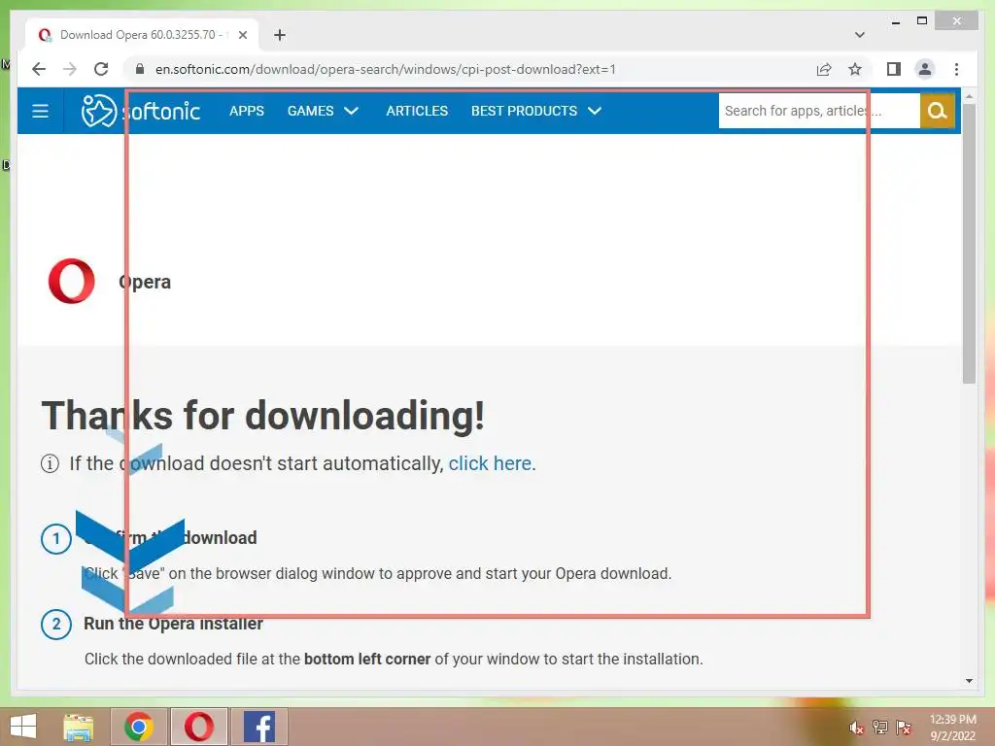Open the ARTICLES menu item
Viewport: 995px width, 746px height.
tap(417, 111)
